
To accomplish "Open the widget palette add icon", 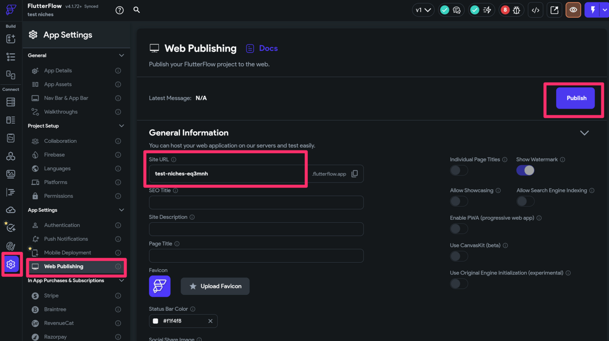I will click(11, 39).
